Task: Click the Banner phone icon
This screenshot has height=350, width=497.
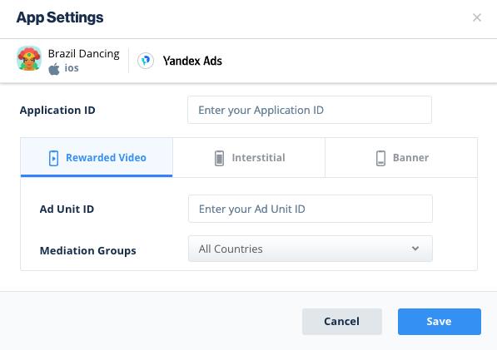Action: 380,158
